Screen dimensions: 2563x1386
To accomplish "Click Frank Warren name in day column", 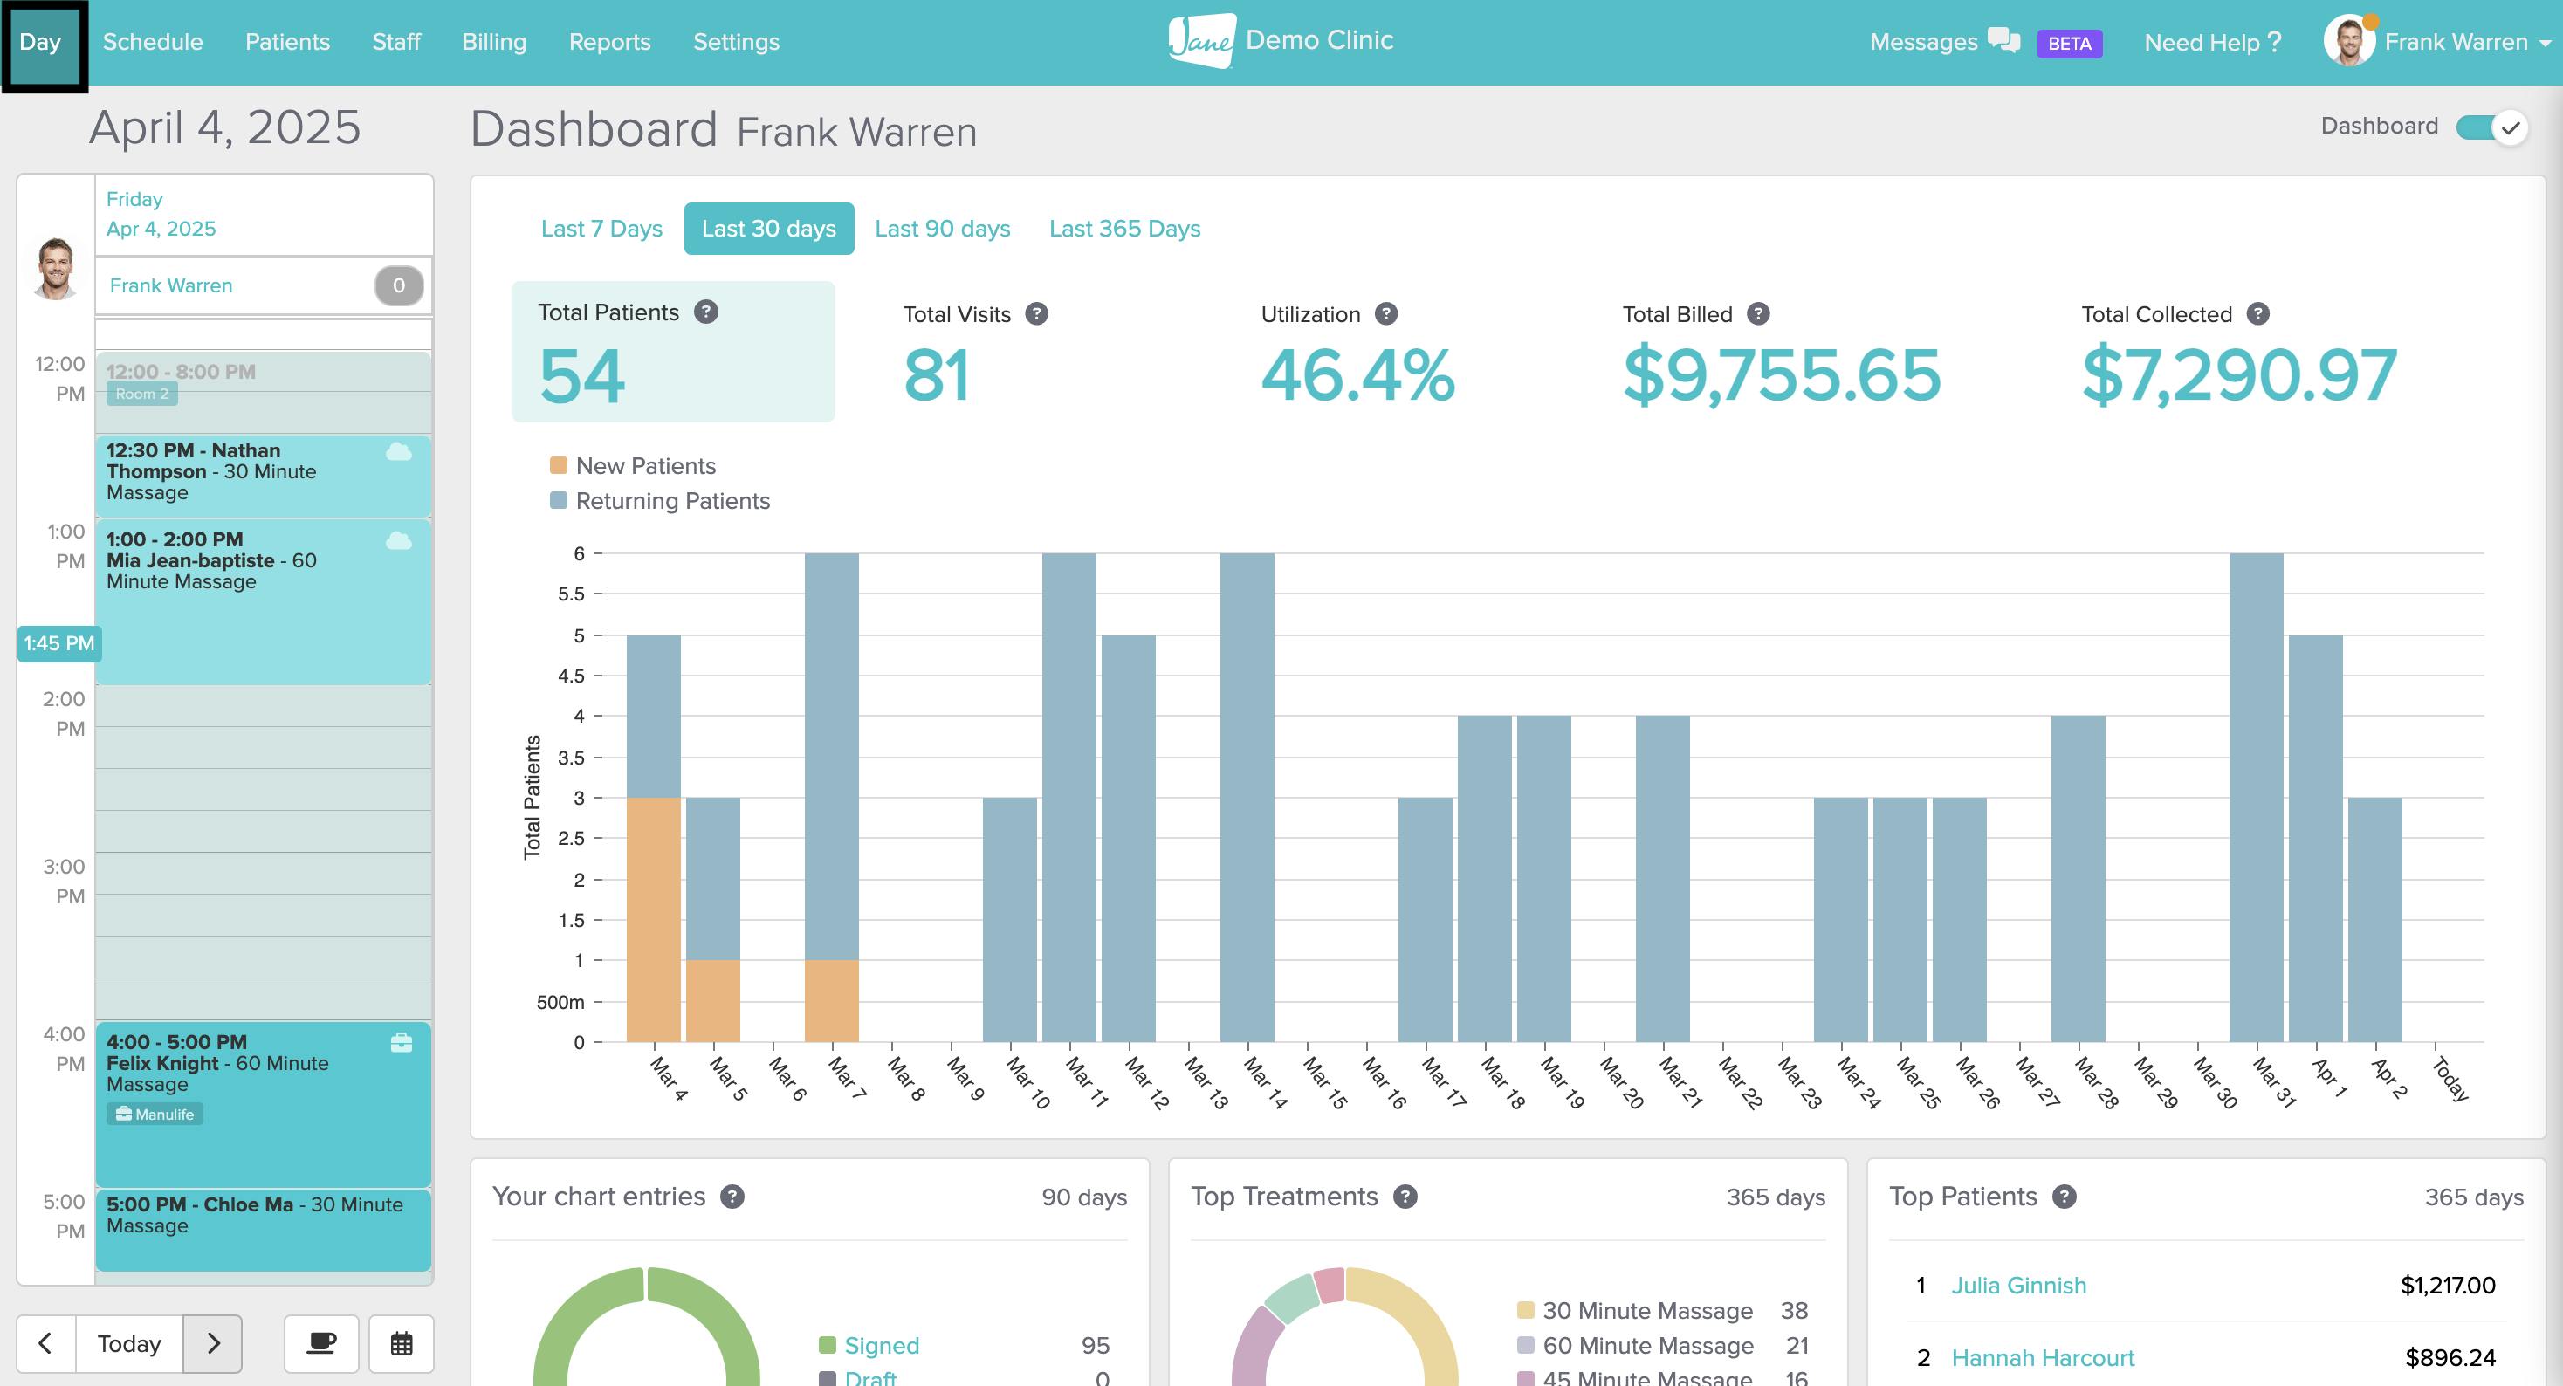I will pyautogui.click(x=171, y=285).
